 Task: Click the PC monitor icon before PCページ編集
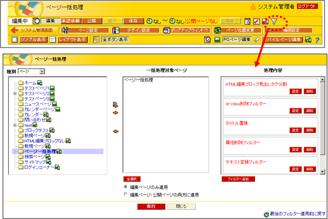click(217, 40)
